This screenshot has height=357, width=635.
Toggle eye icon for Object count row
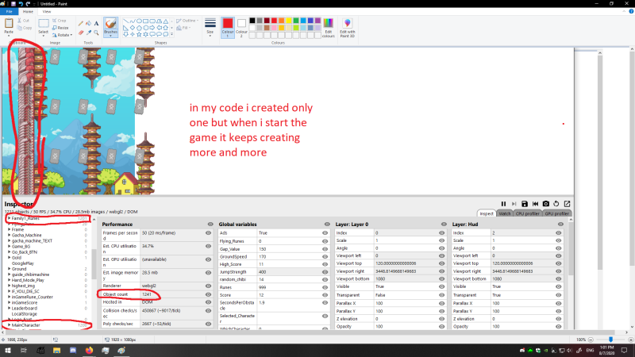click(208, 294)
